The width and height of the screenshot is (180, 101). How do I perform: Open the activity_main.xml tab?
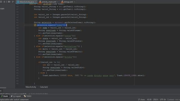tap(49, 2)
